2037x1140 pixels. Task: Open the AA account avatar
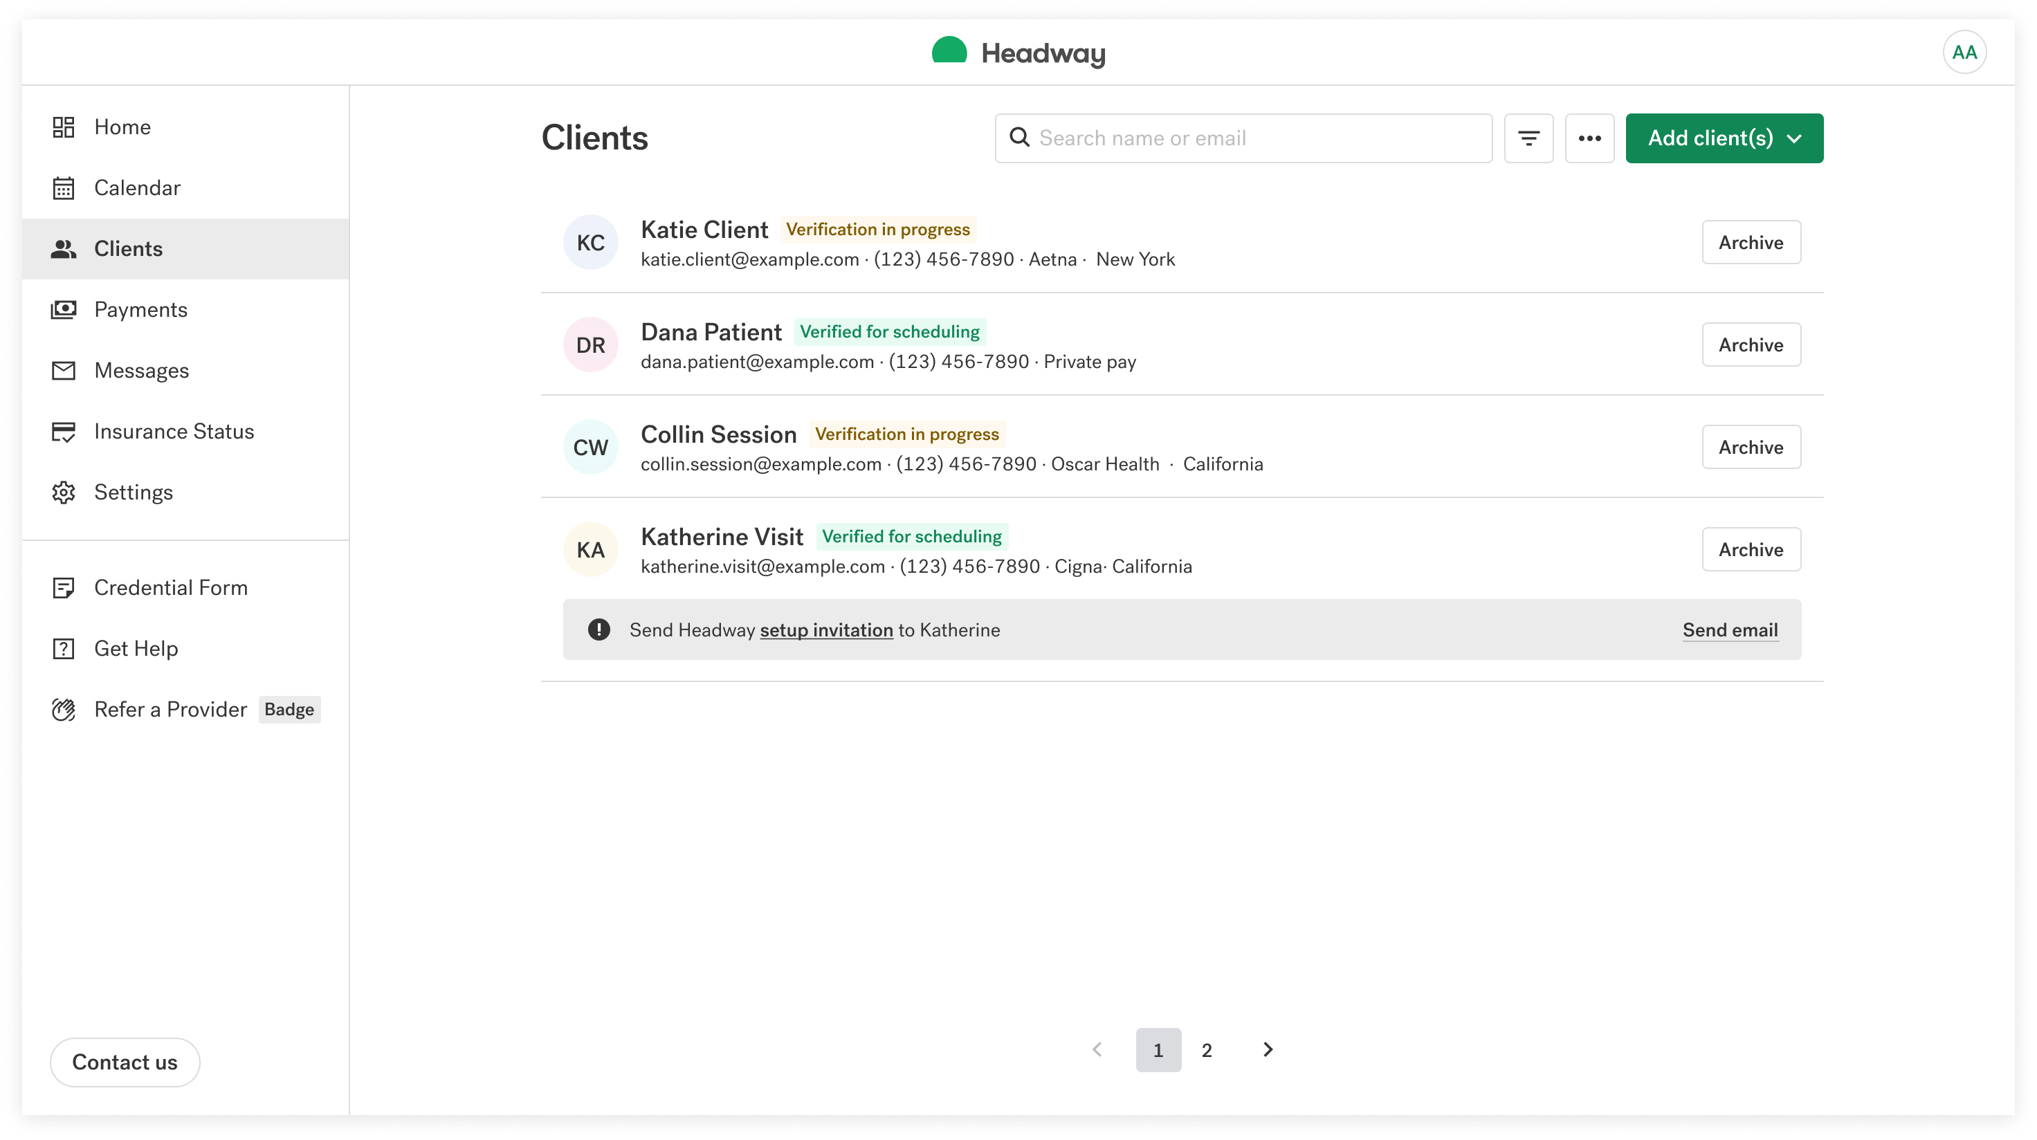[1964, 51]
